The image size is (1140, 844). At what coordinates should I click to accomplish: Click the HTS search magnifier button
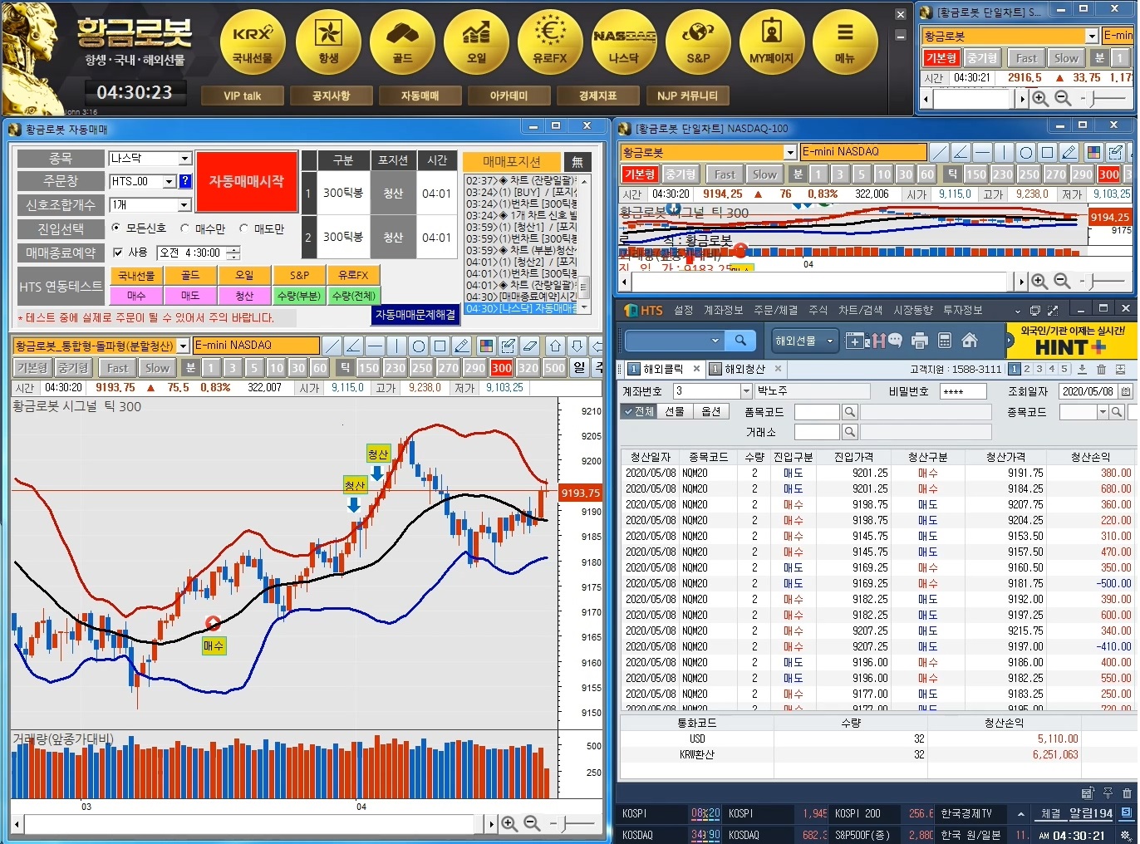pyautogui.click(x=740, y=340)
